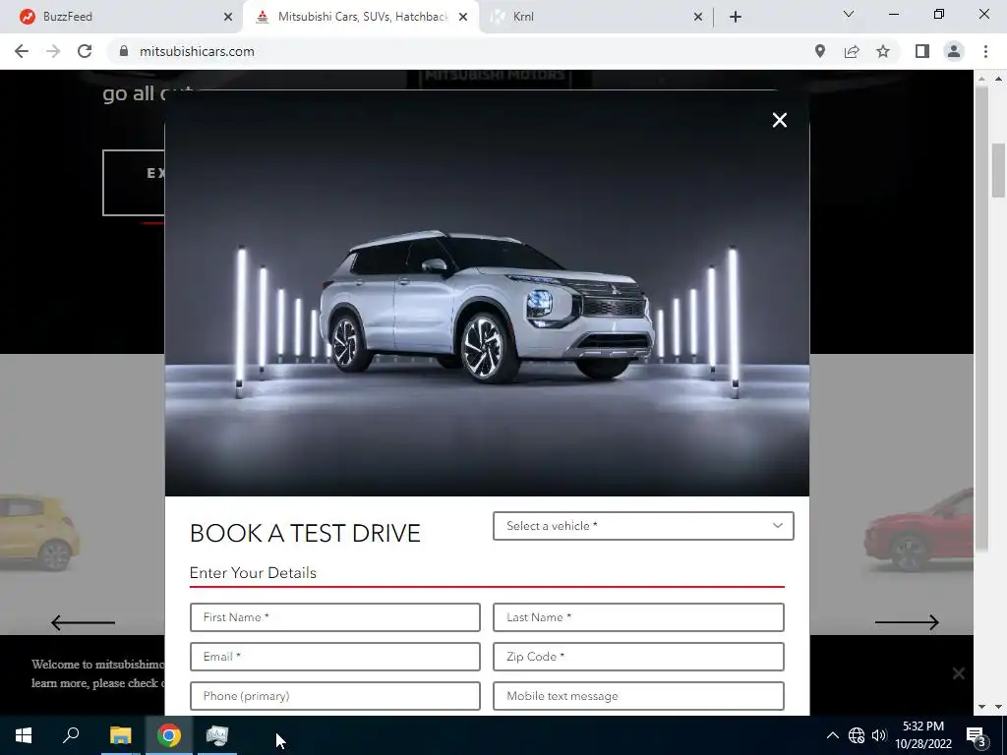The width and height of the screenshot is (1007, 755).
Task: Close the BuzzFeed tab
Action: point(228,17)
